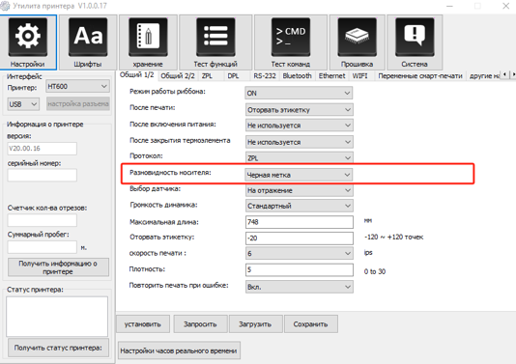The width and height of the screenshot is (516, 364).
Task: Open the USB interface dropdown
Action: click(x=23, y=104)
